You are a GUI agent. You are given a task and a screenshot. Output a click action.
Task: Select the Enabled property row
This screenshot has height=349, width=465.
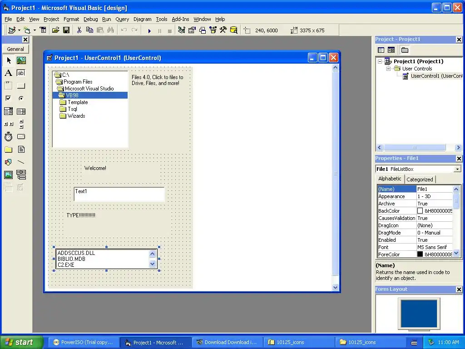click(415, 240)
